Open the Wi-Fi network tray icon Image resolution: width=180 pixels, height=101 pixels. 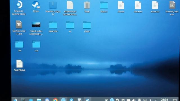pos(145,100)
